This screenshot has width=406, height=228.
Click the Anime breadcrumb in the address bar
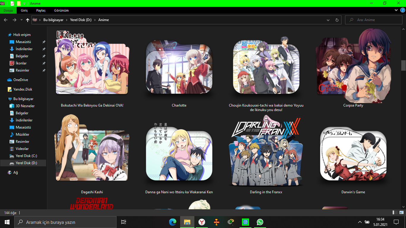[x=104, y=20]
